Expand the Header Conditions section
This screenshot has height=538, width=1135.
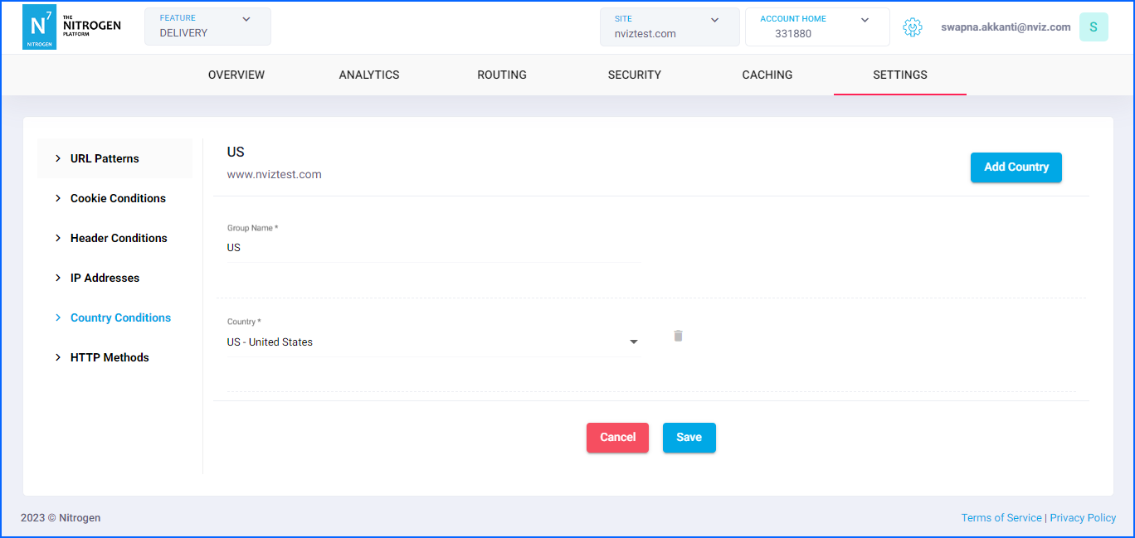point(119,238)
